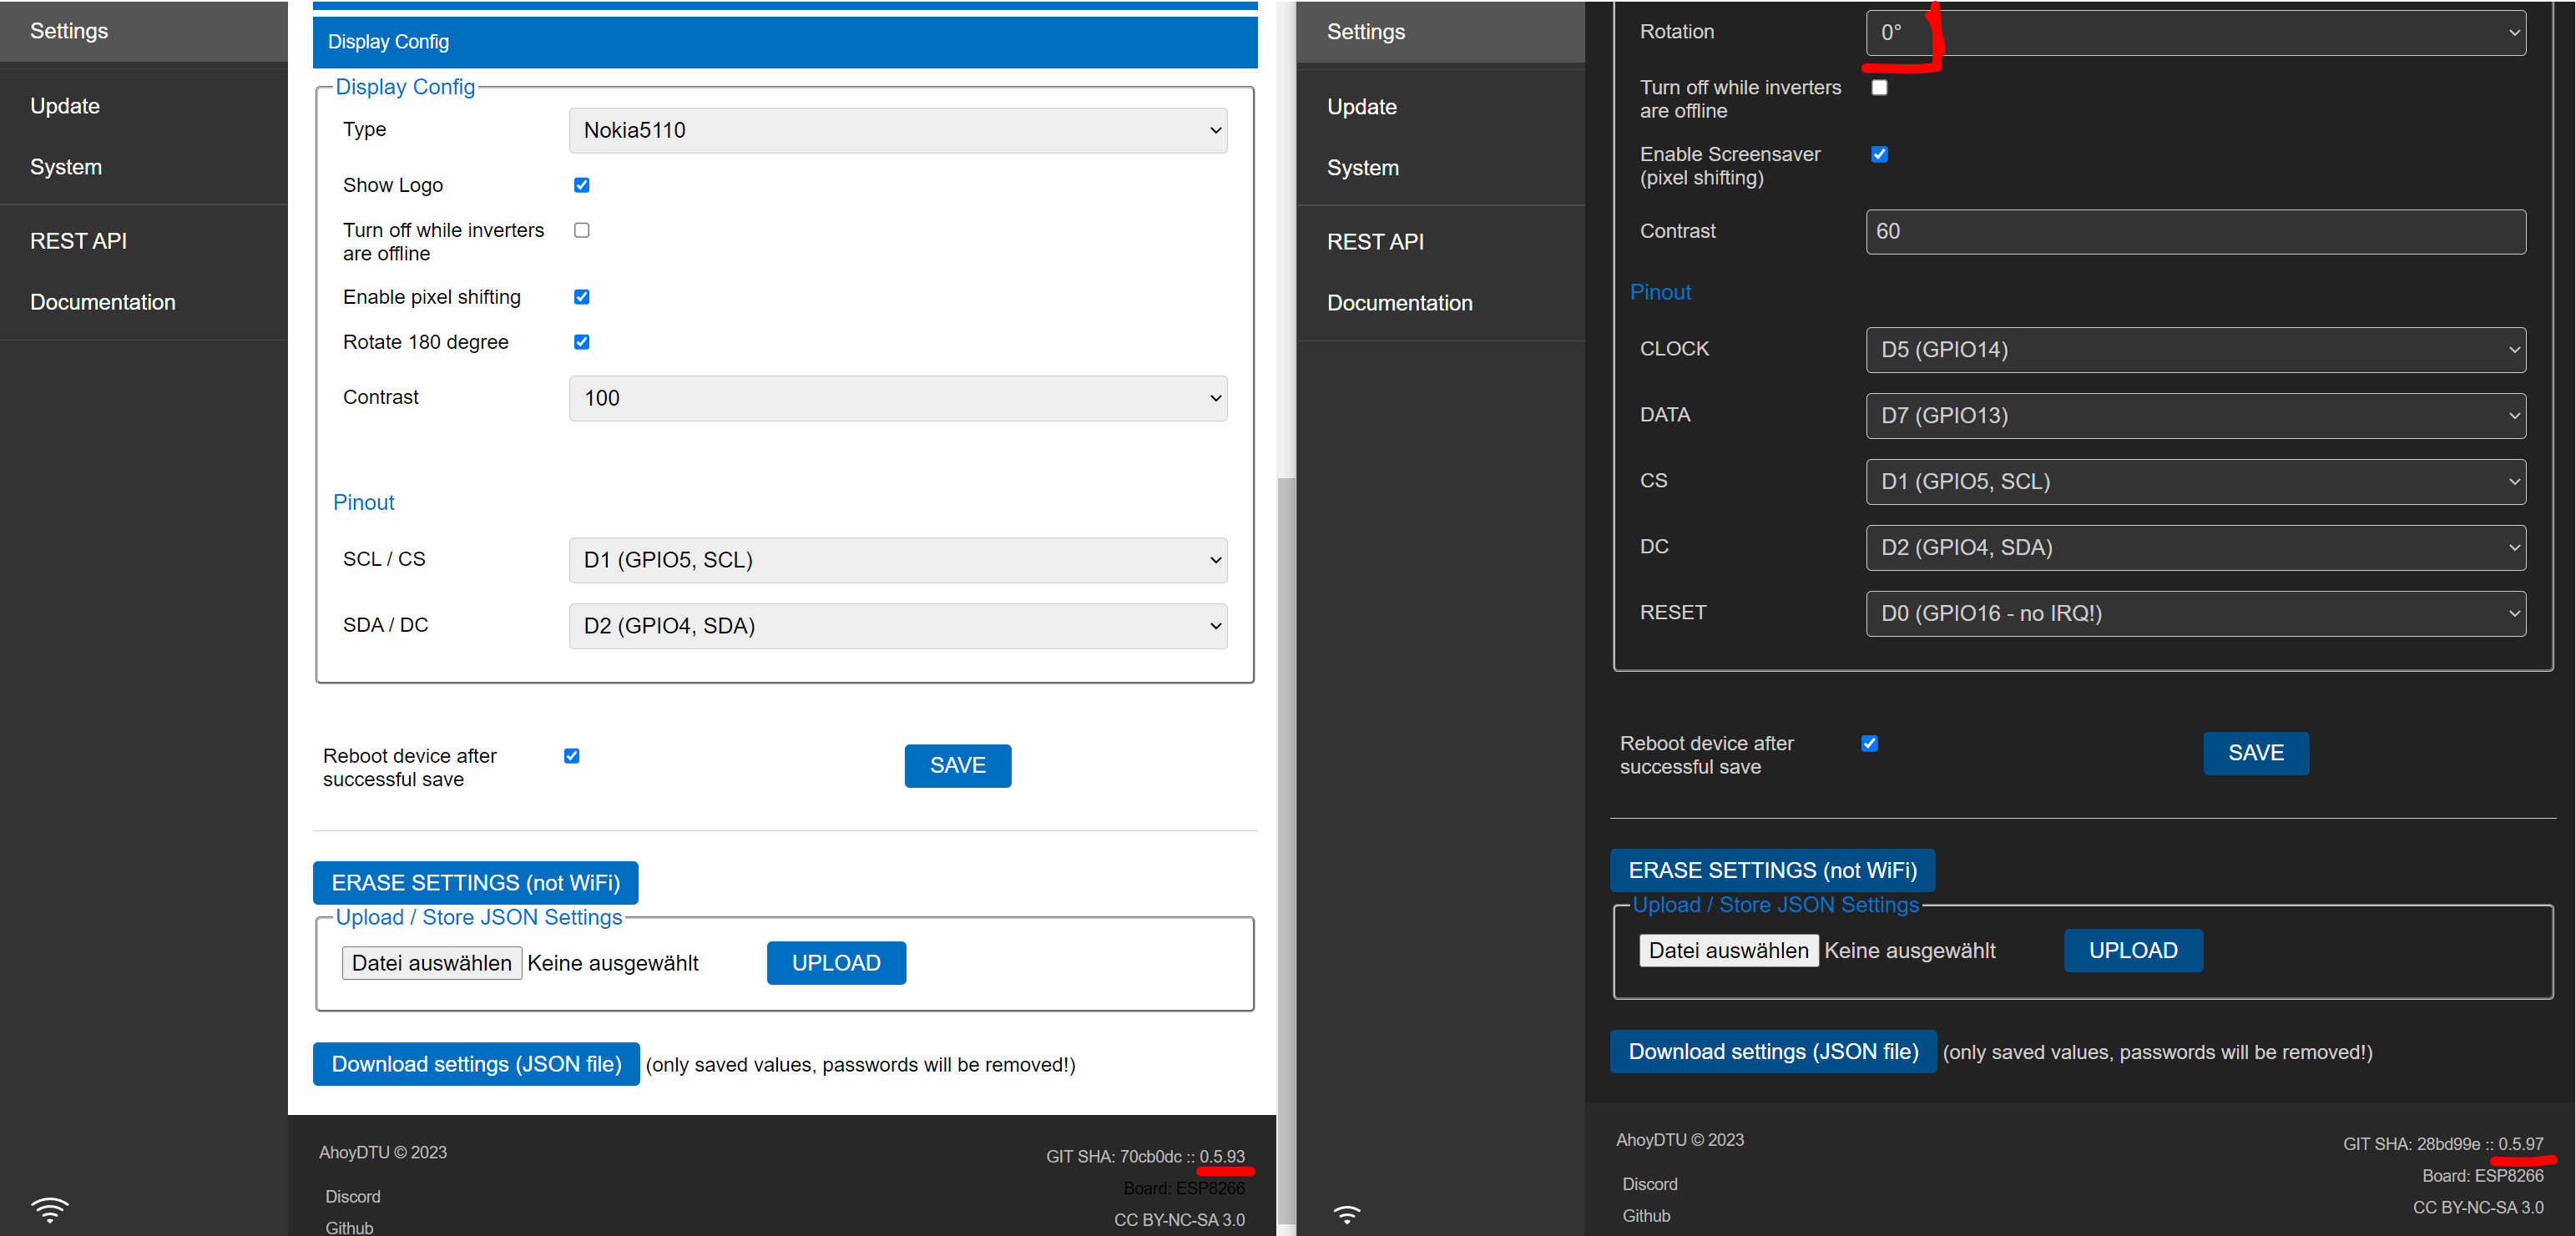
Task: Open the Discord link in the footer
Action: pyautogui.click(x=353, y=1196)
